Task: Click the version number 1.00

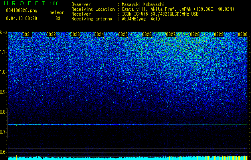Action: (x=54, y=3)
